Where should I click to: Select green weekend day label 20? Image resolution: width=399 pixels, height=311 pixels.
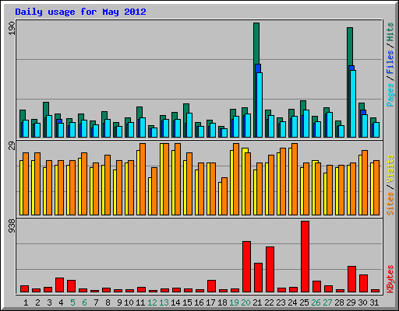click(x=245, y=302)
